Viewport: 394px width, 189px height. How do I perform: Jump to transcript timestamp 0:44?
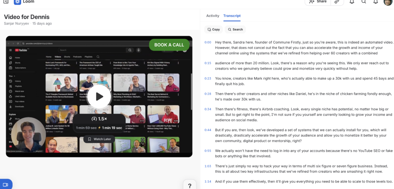pos(208,130)
